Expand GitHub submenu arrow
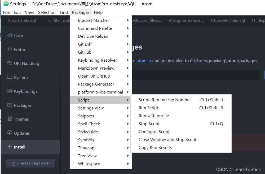Screen dimensions: 265x174 (x=128, y=52)
